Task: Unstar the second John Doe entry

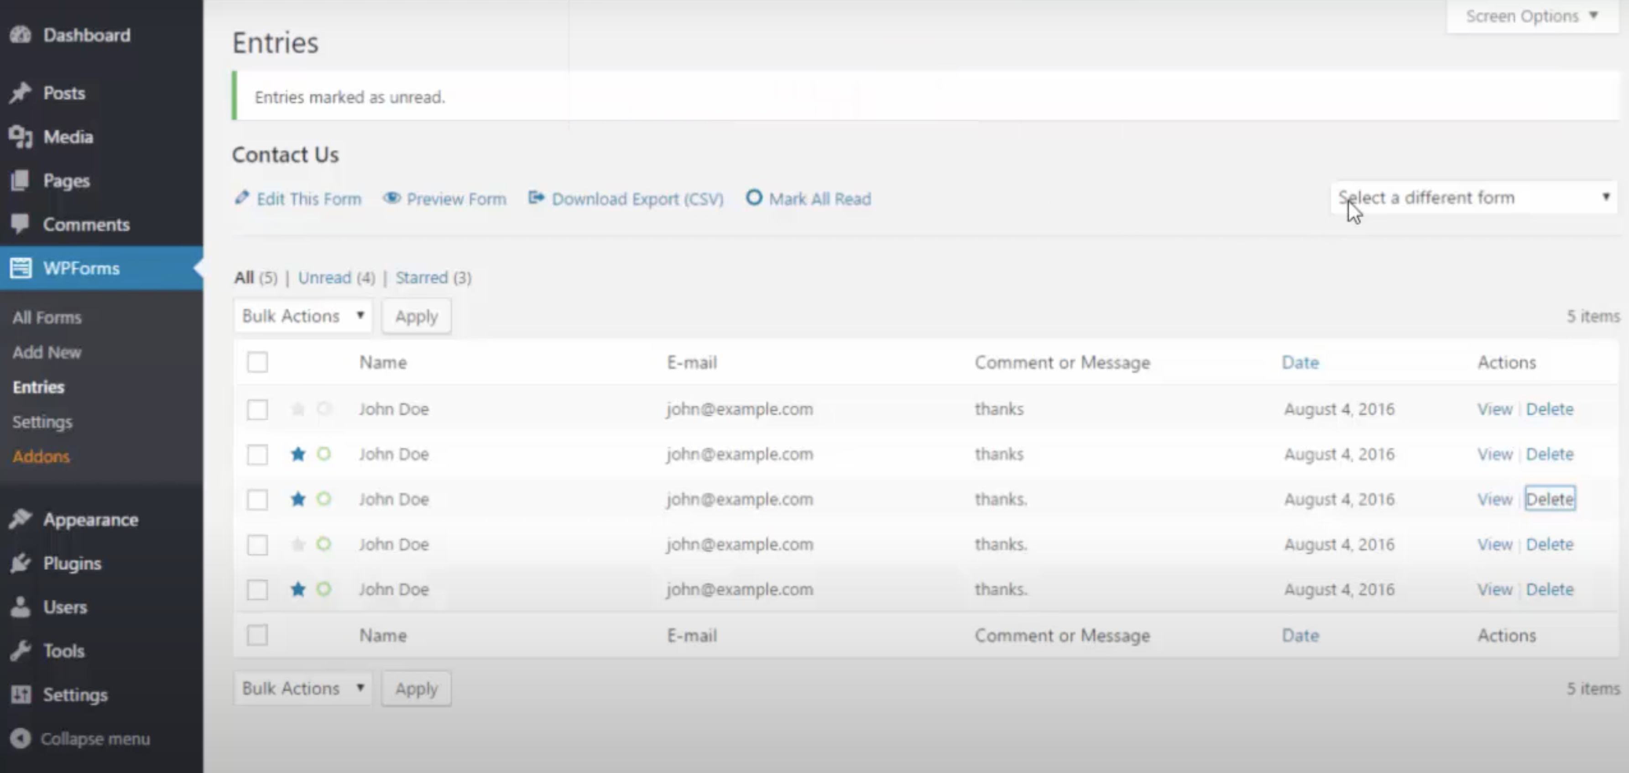Action: coord(298,454)
